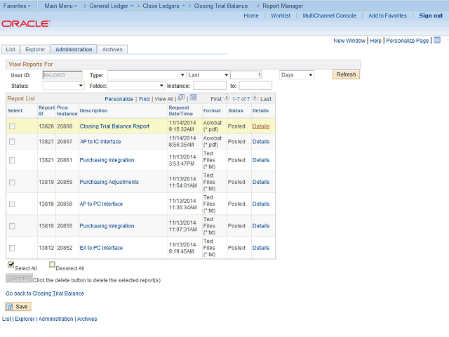Viewport: 449px width, 337px height.
Task: Open the Type dropdown
Action: pos(146,75)
